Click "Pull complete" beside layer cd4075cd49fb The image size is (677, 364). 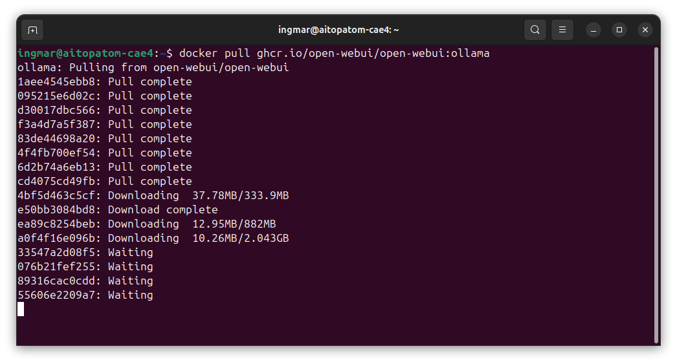[150, 181]
